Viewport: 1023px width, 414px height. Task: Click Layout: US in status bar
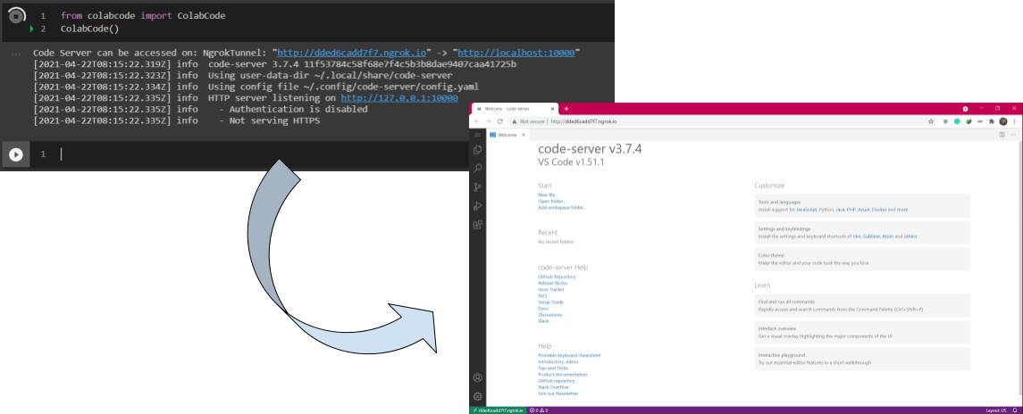point(995,410)
